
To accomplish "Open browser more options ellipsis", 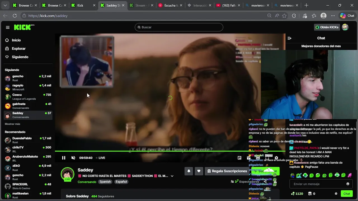I will click(333, 16).
